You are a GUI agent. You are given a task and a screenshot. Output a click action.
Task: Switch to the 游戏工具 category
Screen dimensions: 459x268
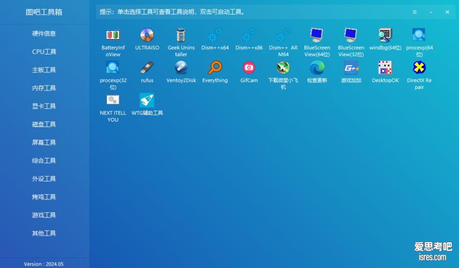click(44, 215)
